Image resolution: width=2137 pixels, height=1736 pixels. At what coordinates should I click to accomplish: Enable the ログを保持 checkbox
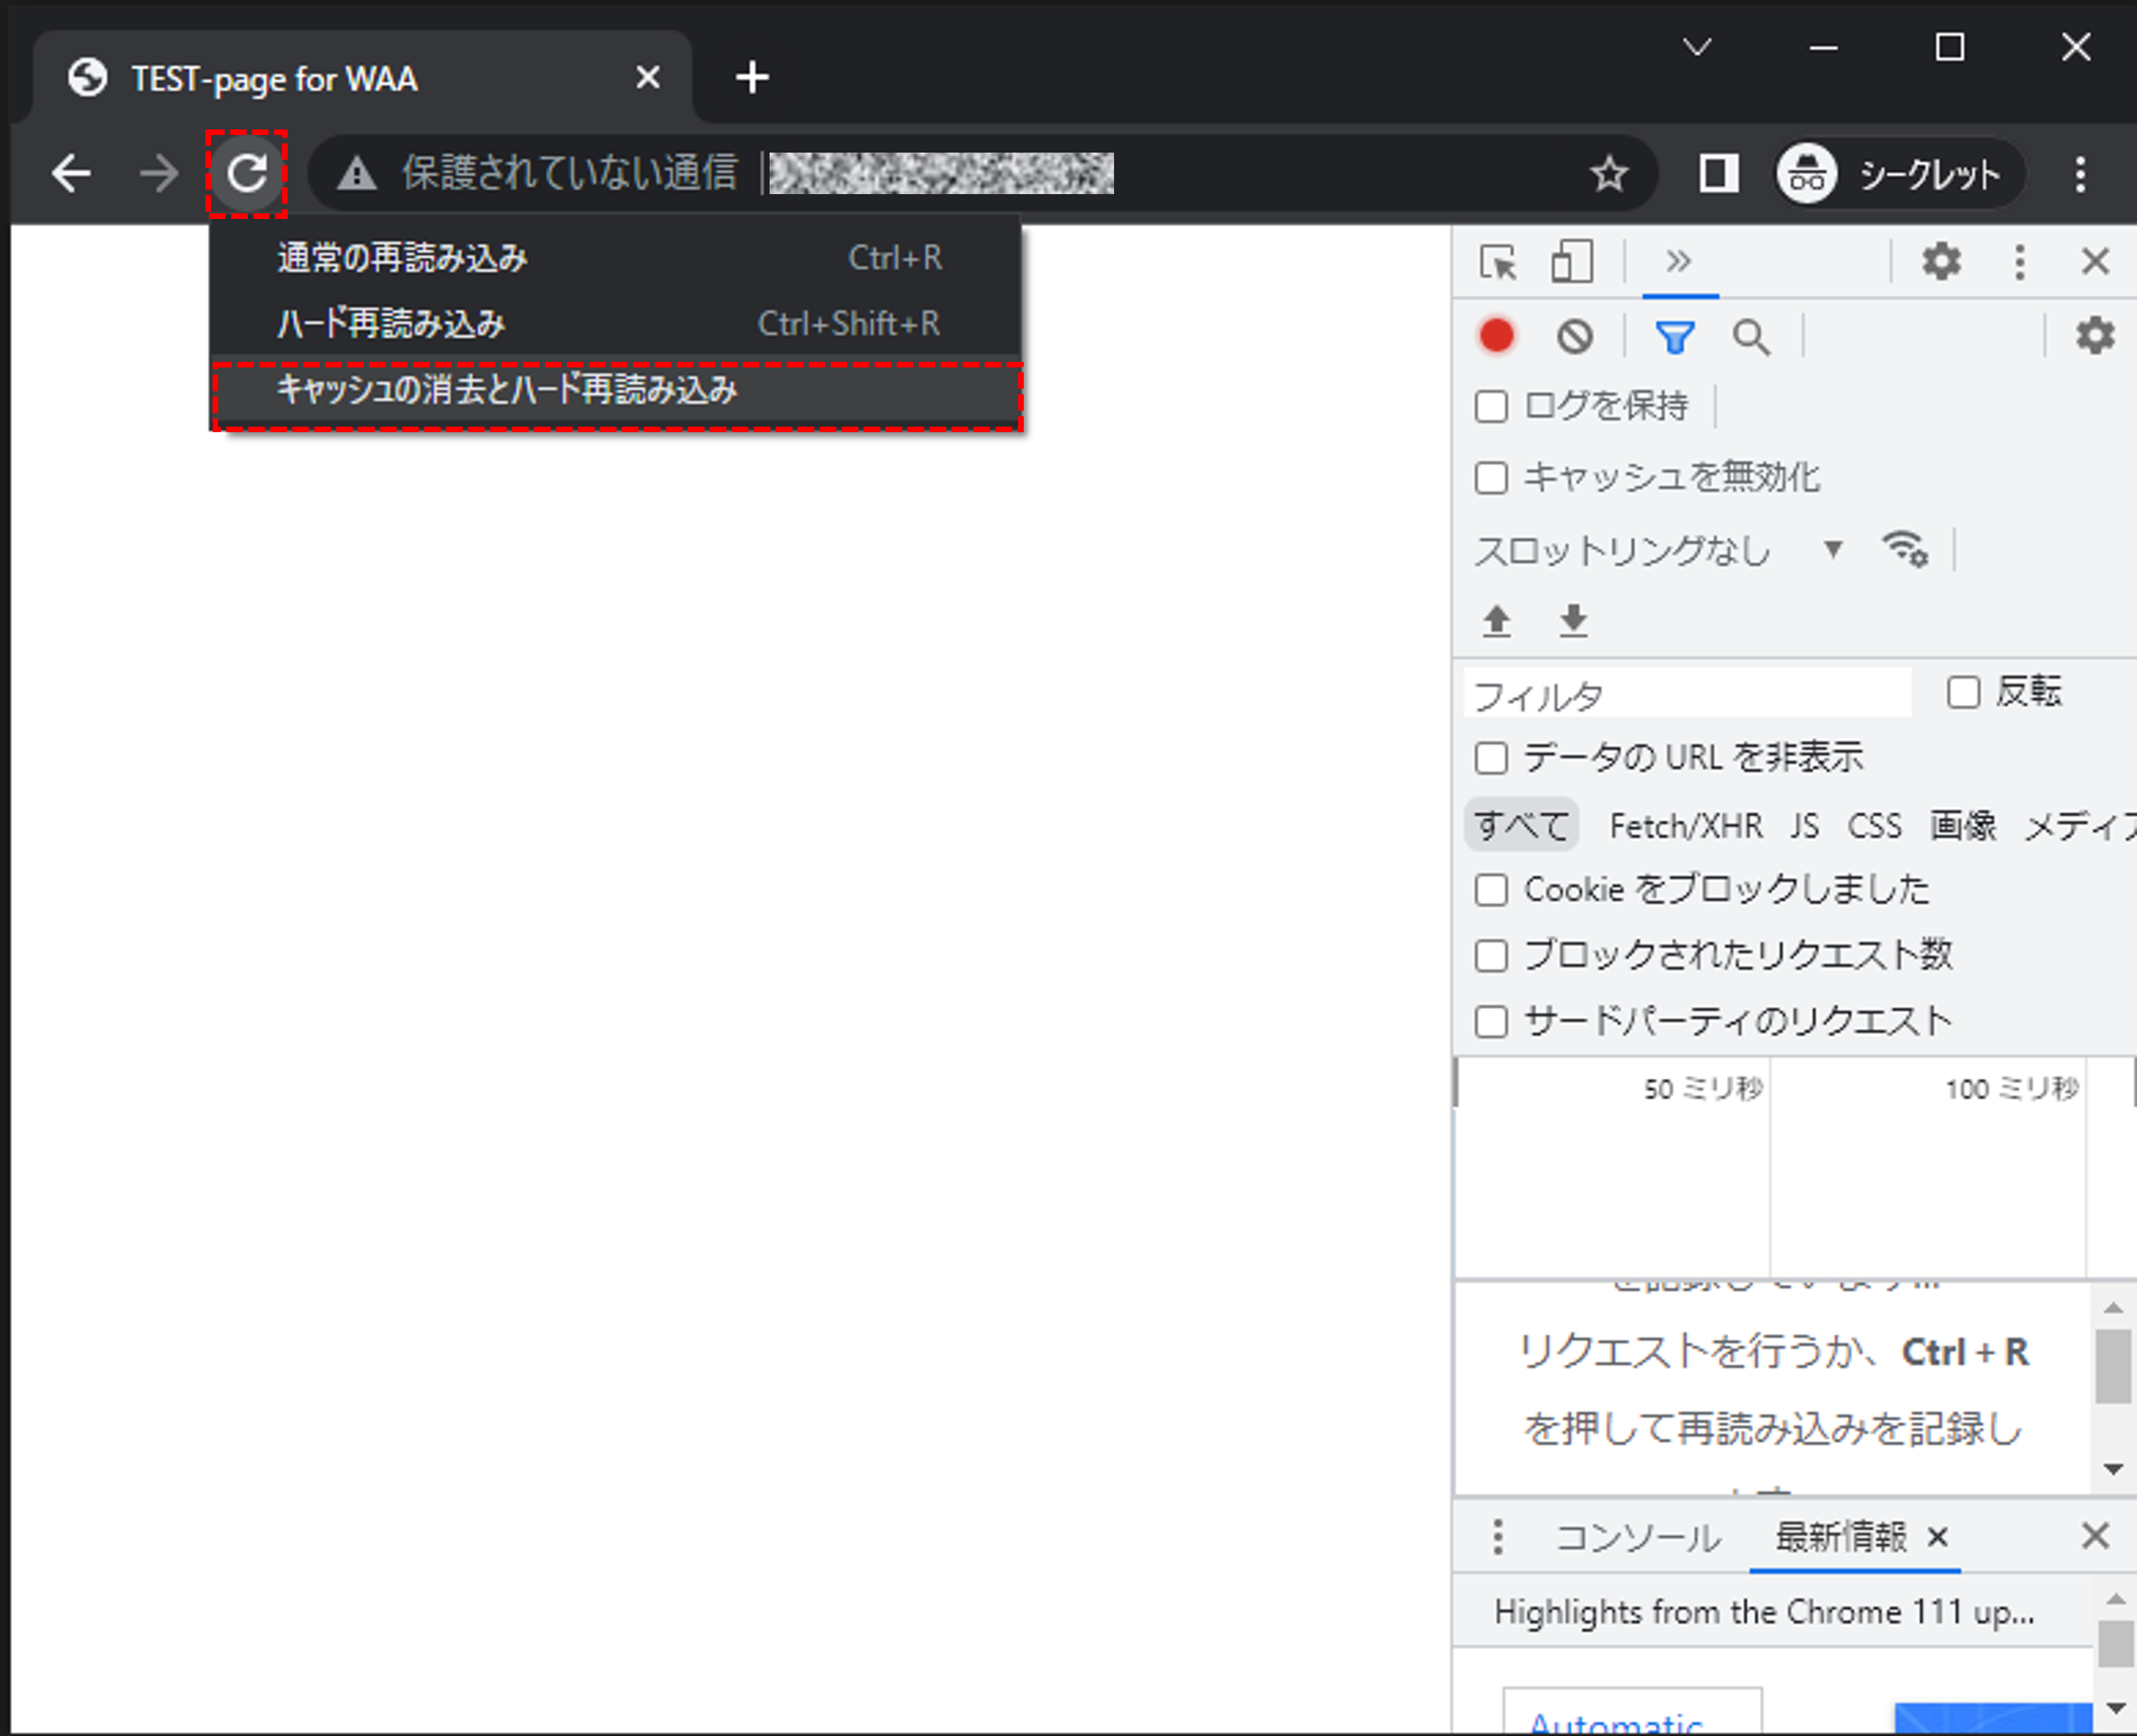tap(1490, 406)
